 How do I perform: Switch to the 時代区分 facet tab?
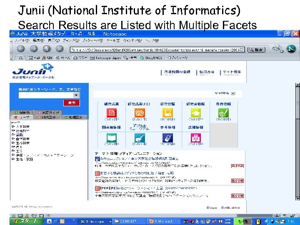click(47, 117)
